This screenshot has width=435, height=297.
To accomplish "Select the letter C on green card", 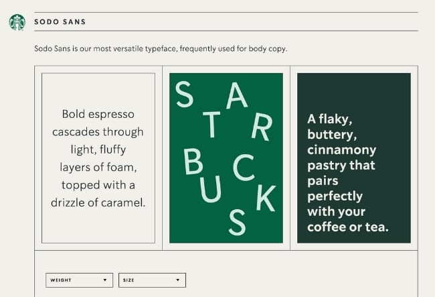I will (244, 168).
